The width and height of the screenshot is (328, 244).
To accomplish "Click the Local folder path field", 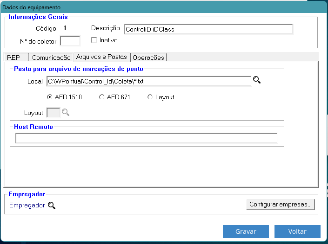I will coord(149,81).
